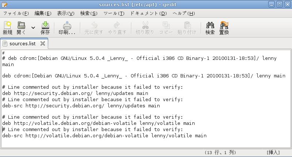Close the sources.list tab with its X
Image resolution: width=292 pixels, height=157 pixels.
click(43, 43)
